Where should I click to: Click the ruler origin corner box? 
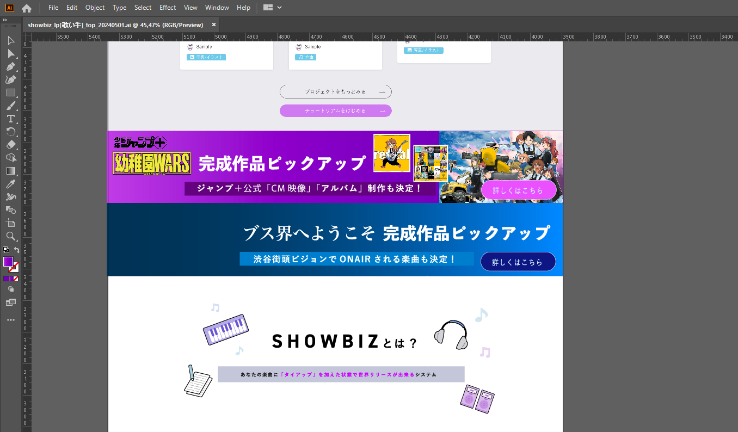[27, 36]
